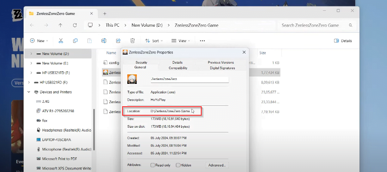Toggle the Read-only attribute checkbox
The image size is (387, 172).
pyautogui.click(x=153, y=165)
